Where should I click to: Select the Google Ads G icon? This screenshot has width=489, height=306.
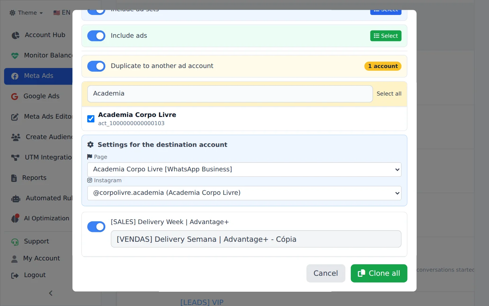15,97
